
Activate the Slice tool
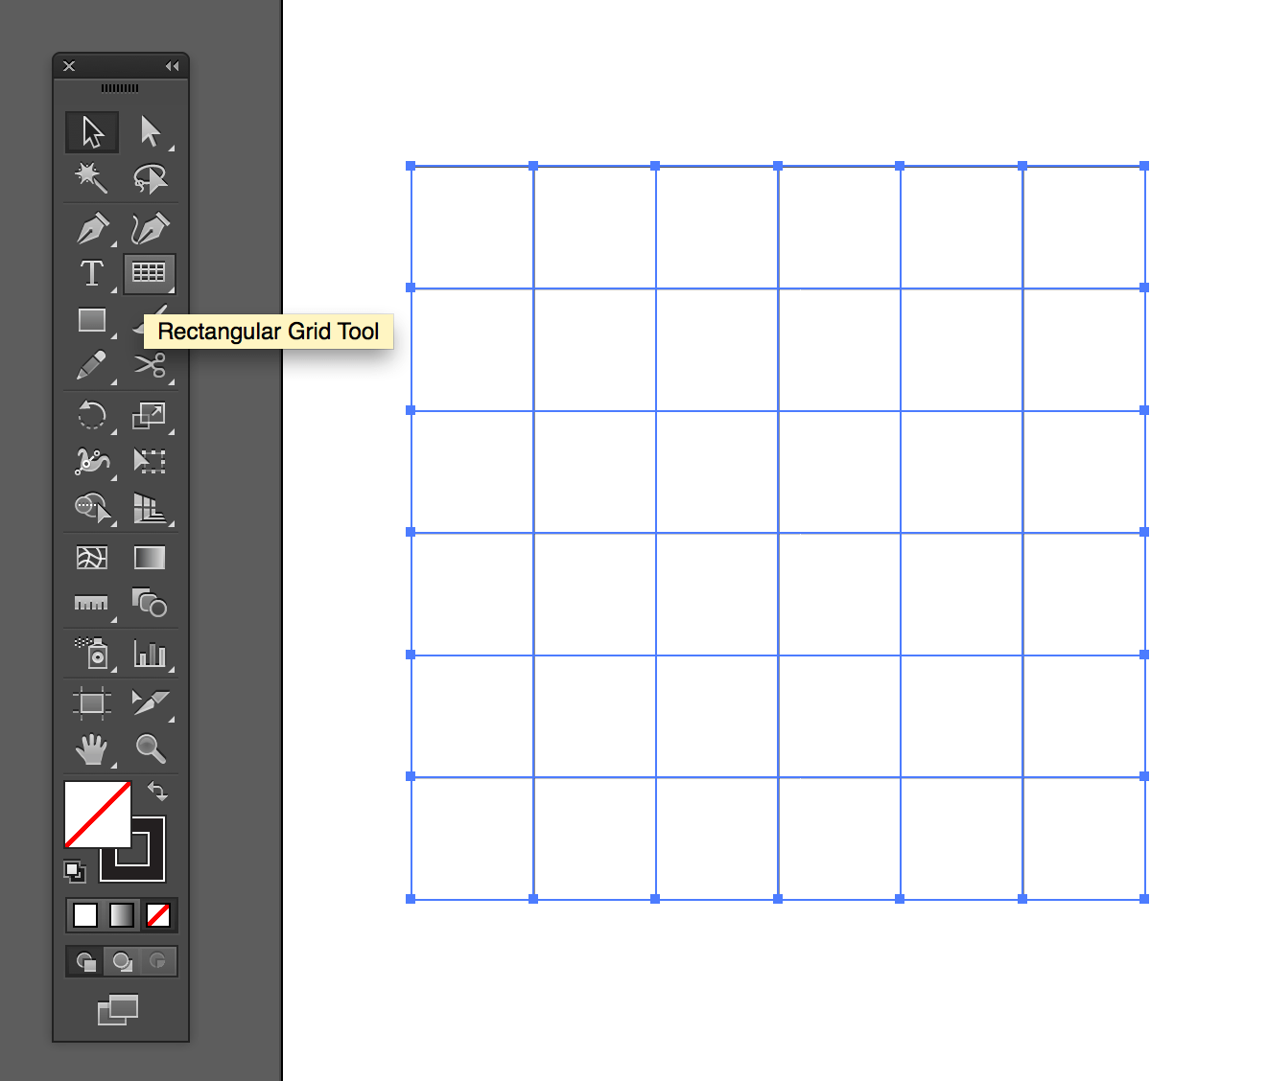[x=151, y=703]
